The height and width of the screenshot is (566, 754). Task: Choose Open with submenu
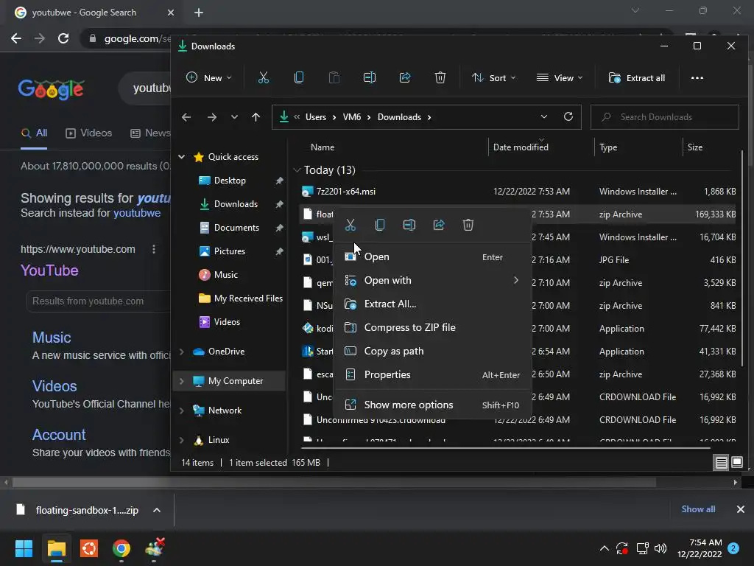tap(433, 280)
